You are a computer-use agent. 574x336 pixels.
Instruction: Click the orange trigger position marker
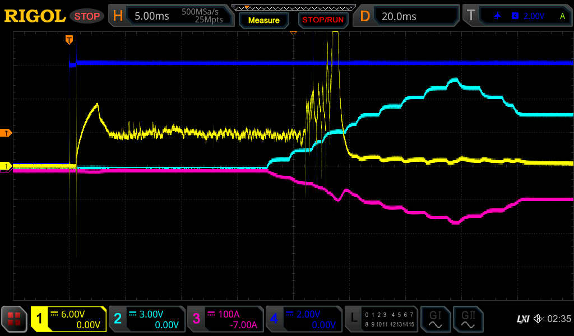[x=69, y=39]
